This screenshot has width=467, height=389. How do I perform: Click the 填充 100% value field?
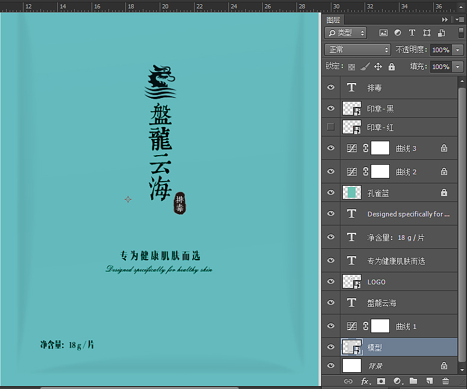pos(441,67)
